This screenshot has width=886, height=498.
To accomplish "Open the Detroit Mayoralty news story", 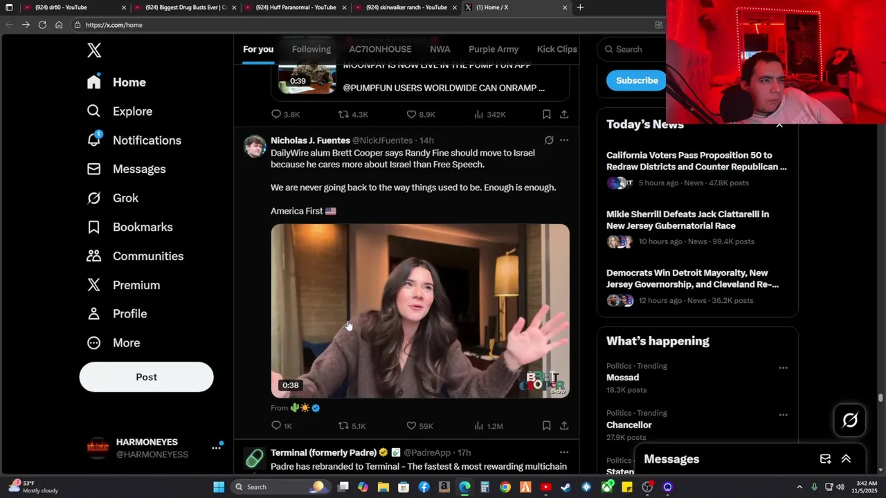I will 697,286.
